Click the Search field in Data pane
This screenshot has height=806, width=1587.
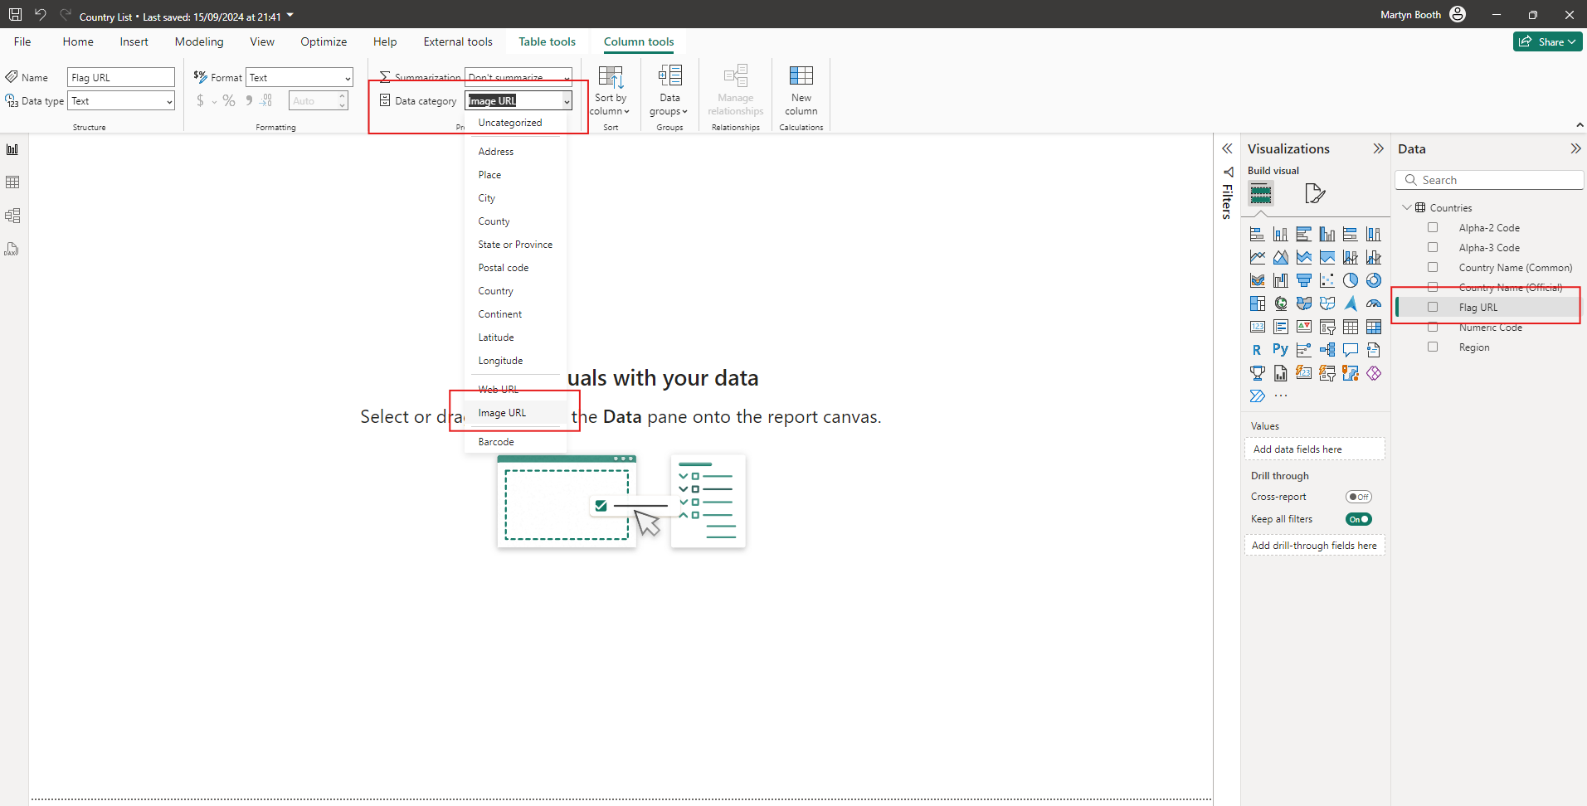point(1489,180)
